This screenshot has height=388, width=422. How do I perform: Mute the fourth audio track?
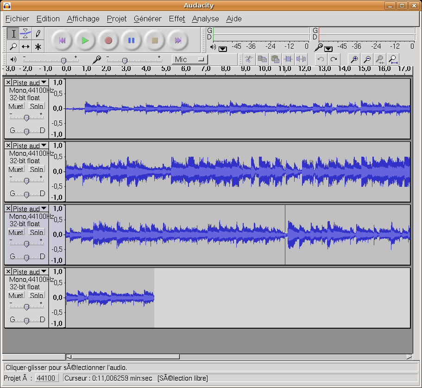point(16,295)
